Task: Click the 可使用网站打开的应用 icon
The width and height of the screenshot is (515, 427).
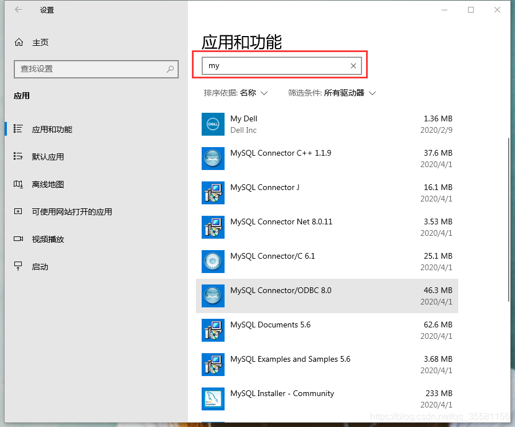Action: pos(18,211)
